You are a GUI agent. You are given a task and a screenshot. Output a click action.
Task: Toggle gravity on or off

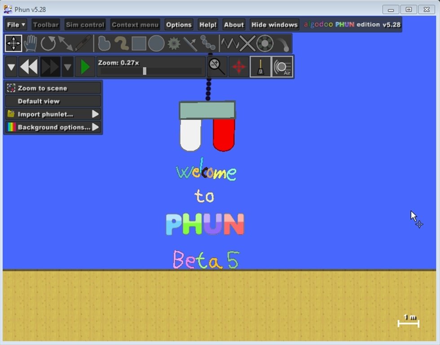[x=260, y=67]
